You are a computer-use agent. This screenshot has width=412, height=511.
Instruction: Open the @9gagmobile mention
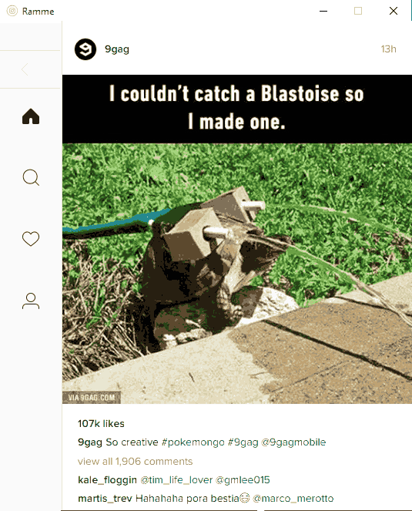pos(293,442)
